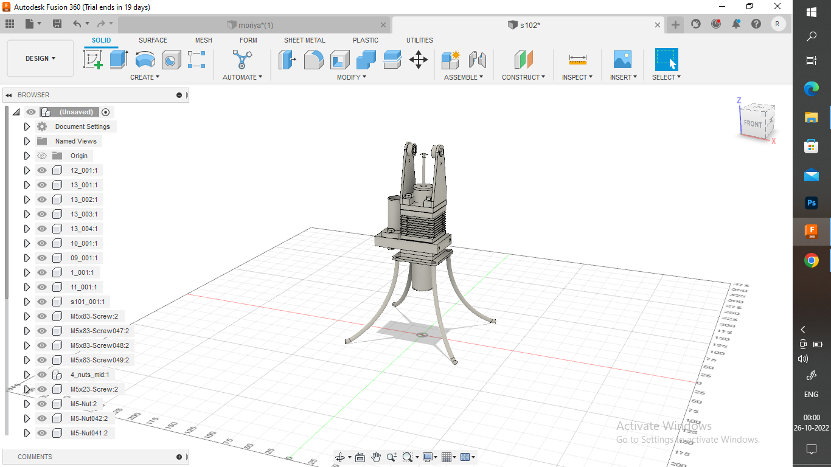Switch to the SURFACE tab
Screen dimensions: 831x467
coord(153,40)
